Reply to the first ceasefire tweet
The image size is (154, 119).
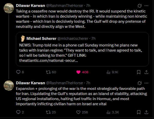tap(18, 72)
